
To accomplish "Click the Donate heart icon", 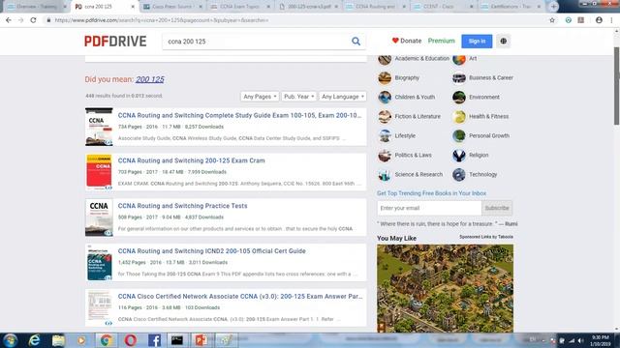I will (x=395, y=41).
